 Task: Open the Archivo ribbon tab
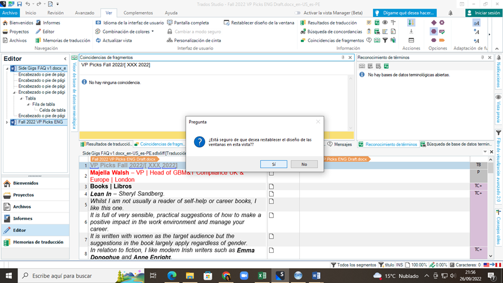pos(10,13)
